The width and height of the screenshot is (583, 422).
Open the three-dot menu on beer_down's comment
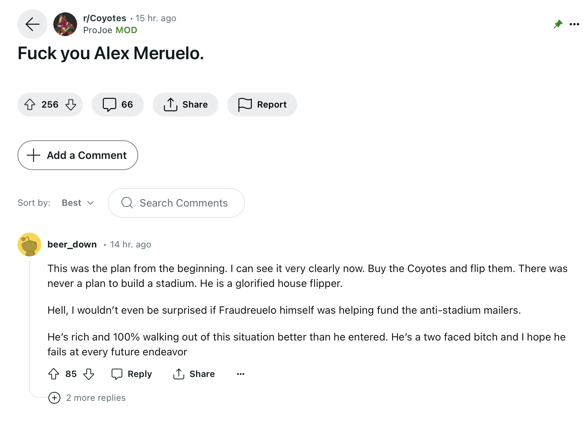(241, 374)
